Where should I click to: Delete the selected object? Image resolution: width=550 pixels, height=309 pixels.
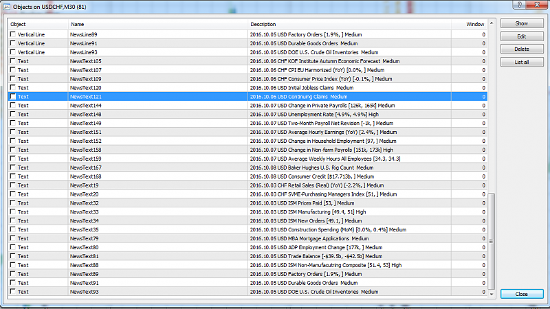[521, 49]
